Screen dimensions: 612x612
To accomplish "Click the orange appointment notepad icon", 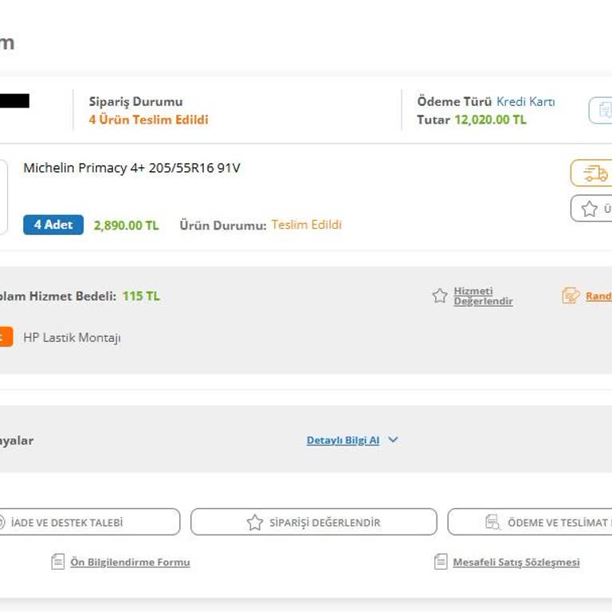I will tap(571, 296).
